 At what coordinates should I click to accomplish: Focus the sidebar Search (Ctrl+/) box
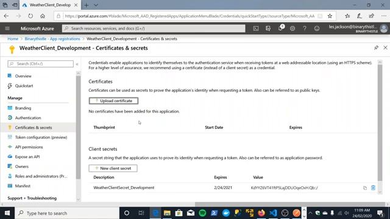click(41, 64)
